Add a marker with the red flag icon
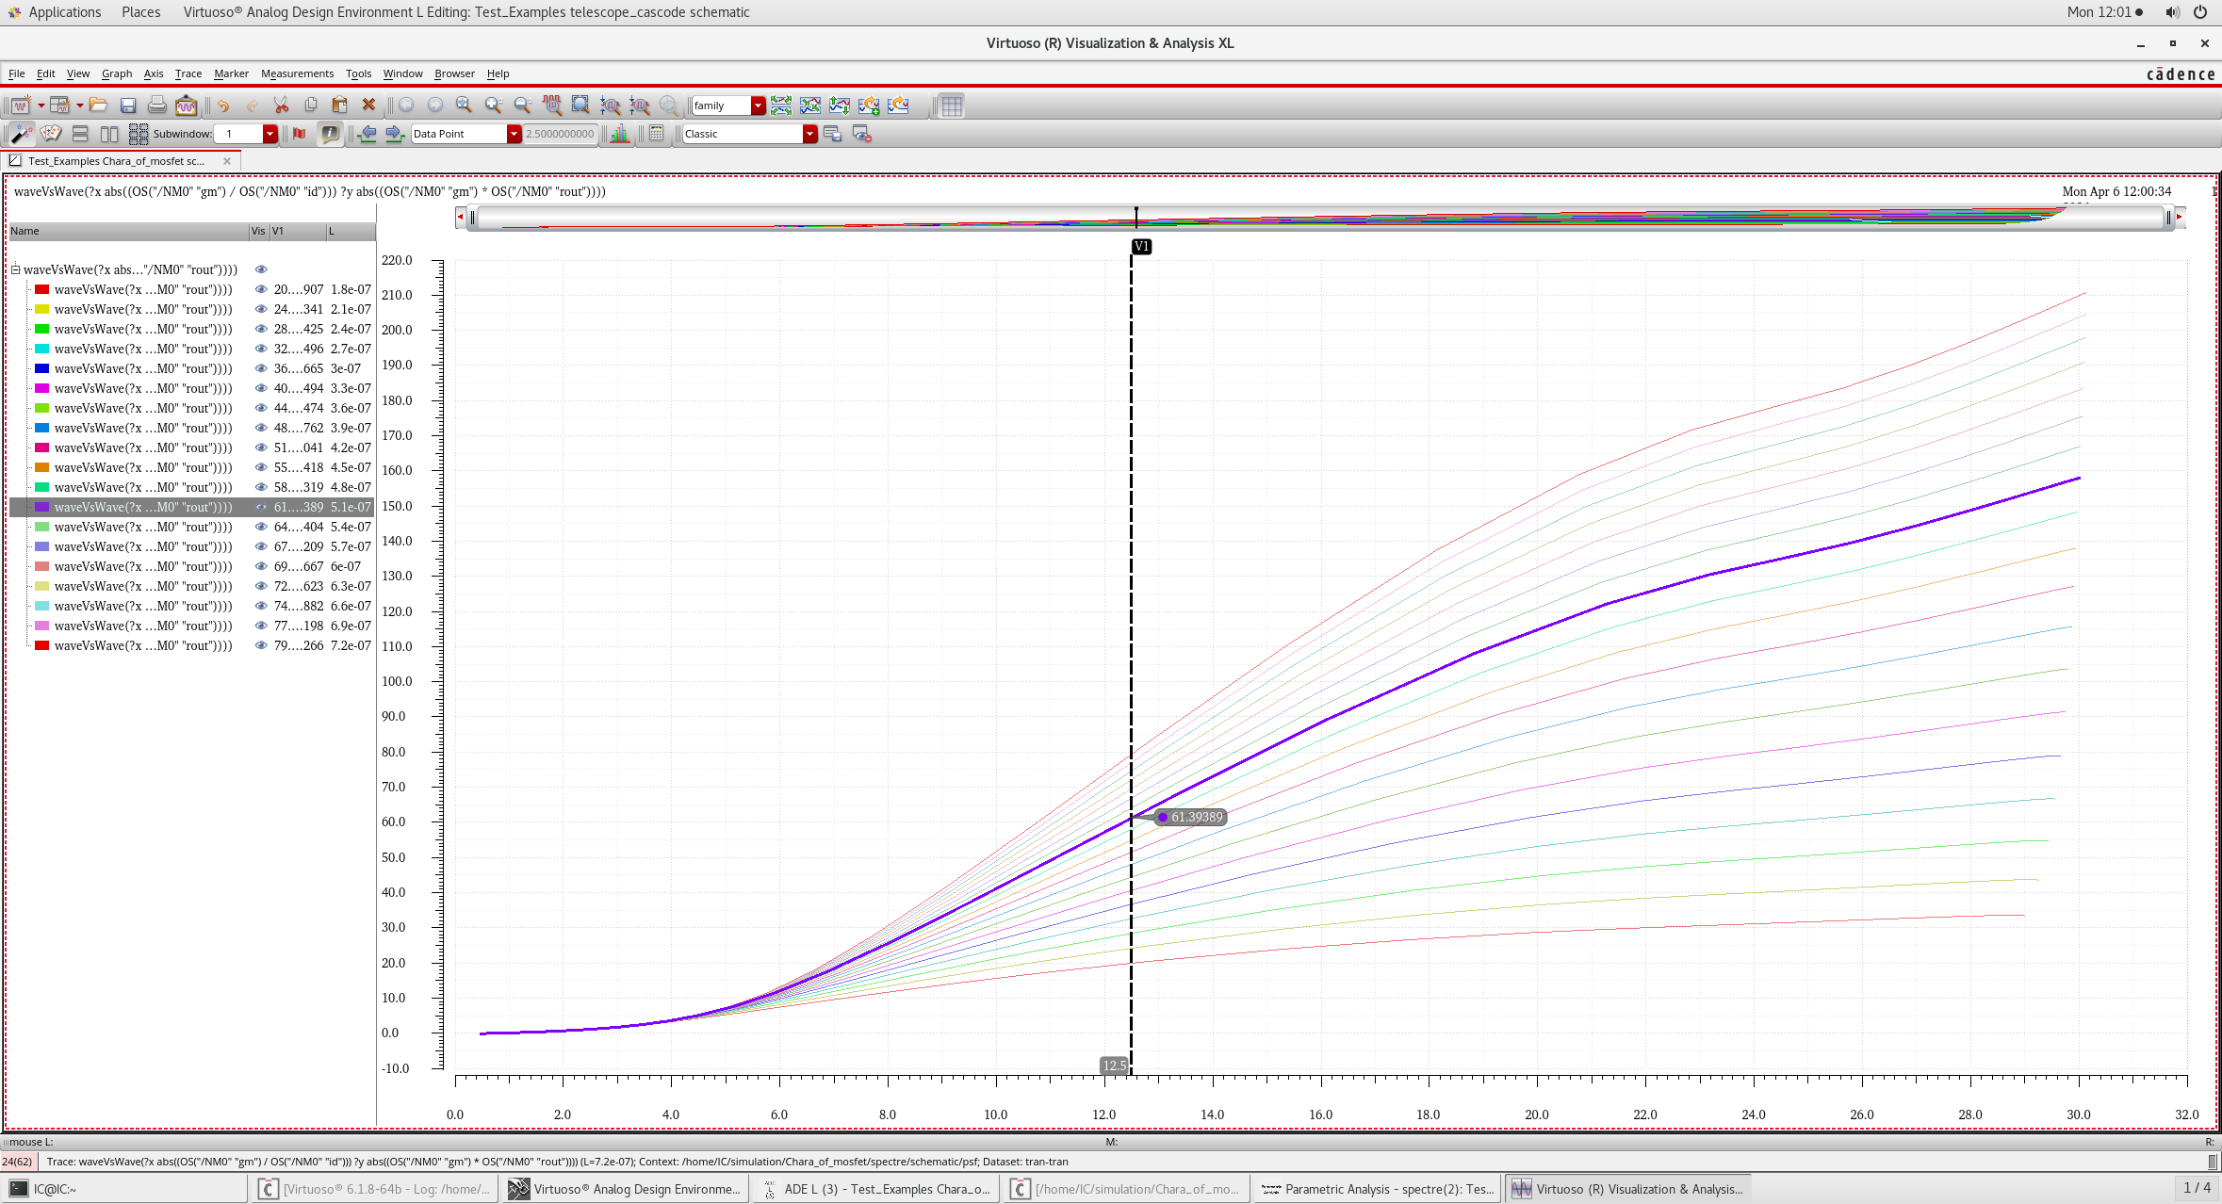 click(300, 134)
